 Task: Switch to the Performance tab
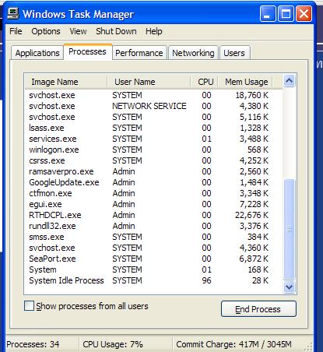click(139, 53)
